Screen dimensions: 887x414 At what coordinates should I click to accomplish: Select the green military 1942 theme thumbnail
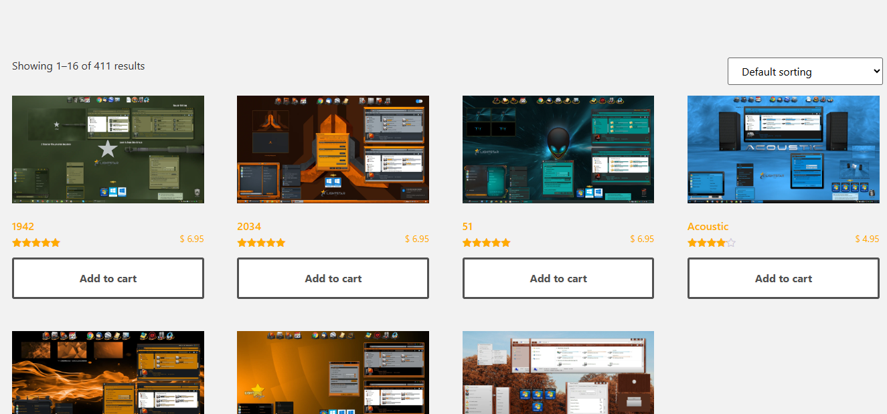(108, 149)
